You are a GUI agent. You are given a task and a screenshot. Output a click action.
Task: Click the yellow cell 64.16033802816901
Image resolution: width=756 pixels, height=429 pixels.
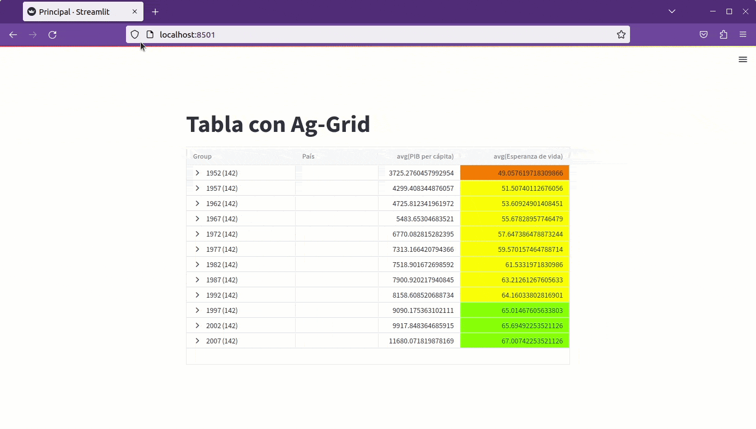pyautogui.click(x=515, y=295)
